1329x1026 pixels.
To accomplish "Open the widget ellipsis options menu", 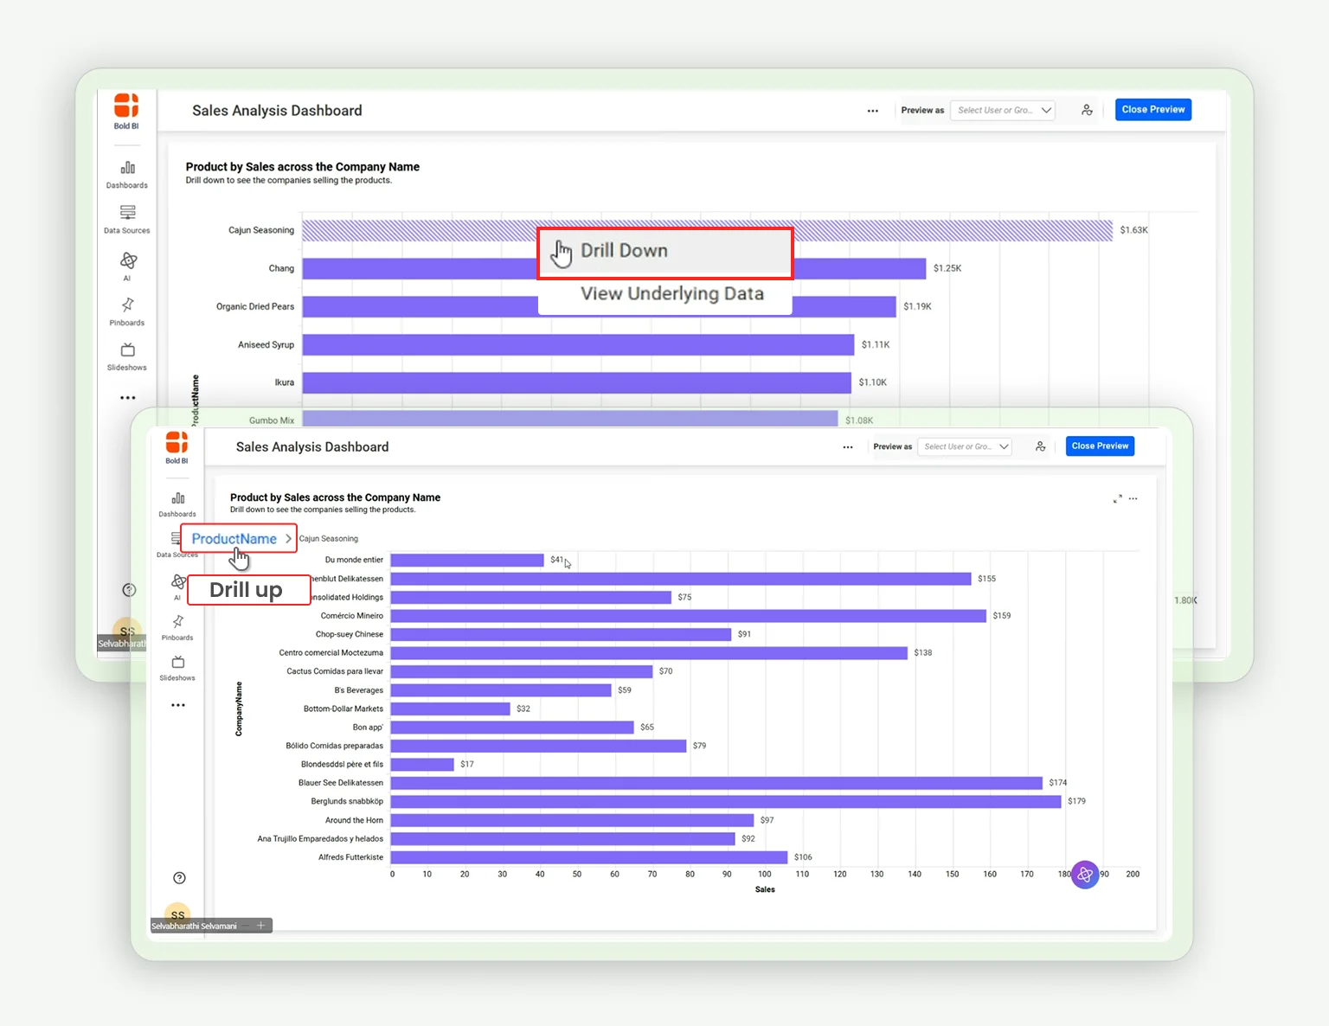I will [1133, 498].
